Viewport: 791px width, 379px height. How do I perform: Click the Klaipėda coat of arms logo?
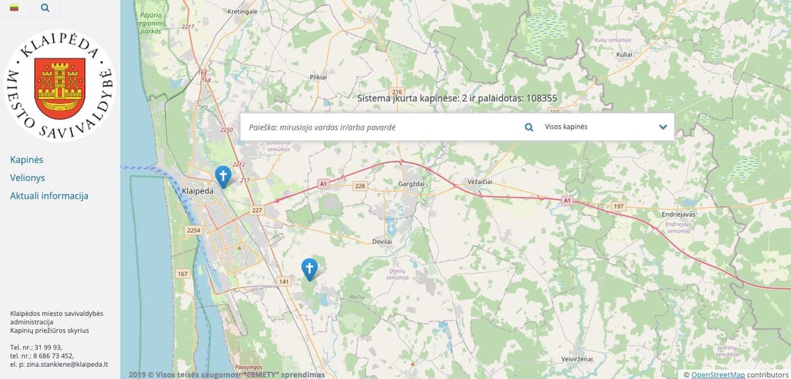coord(60,85)
